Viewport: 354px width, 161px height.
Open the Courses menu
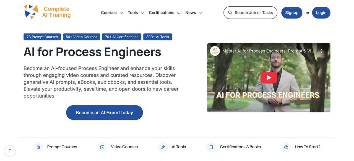109,13
